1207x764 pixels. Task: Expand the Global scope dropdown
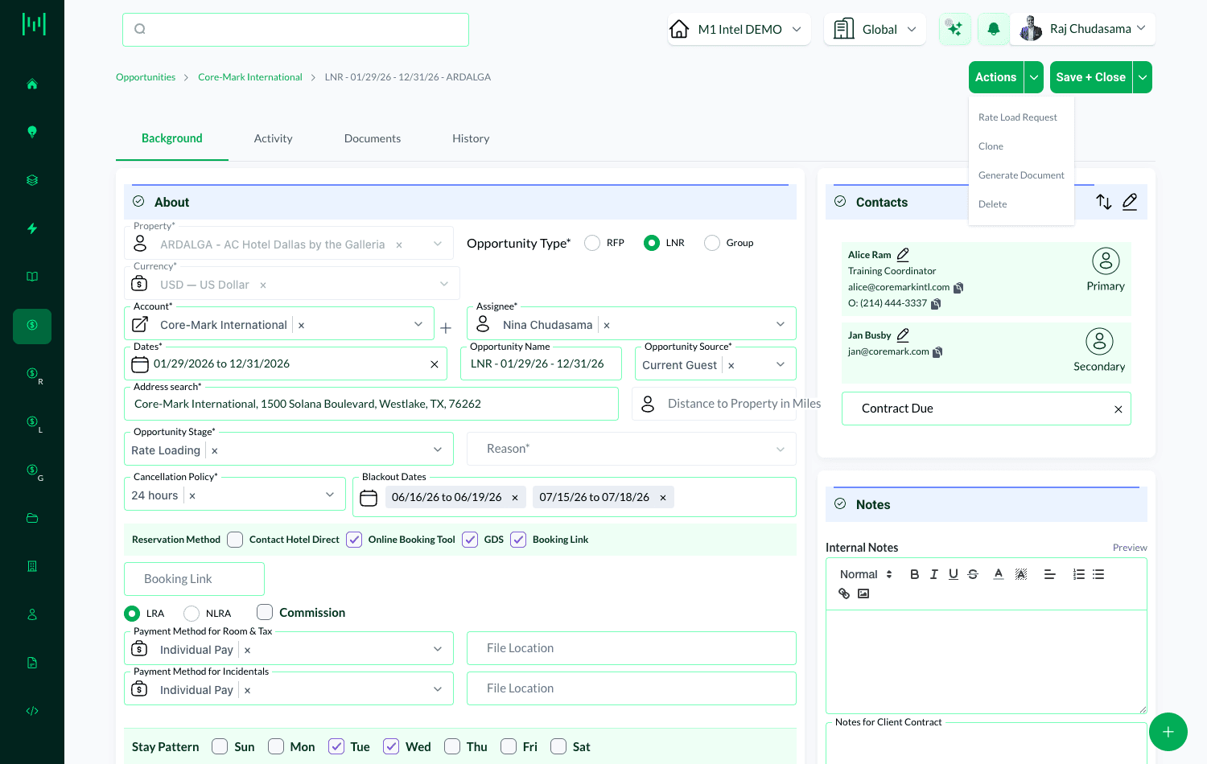click(x=875, y=29)
